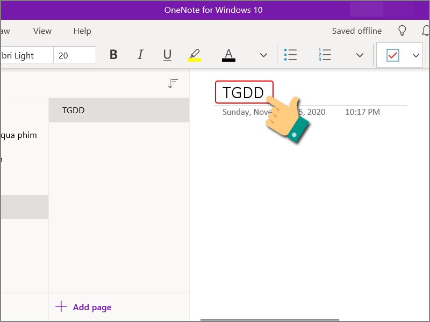Add a new page
430x322 pixels.
coord(84,307)
